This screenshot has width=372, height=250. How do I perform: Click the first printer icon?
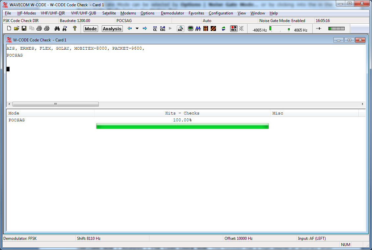tap(39, 28)
